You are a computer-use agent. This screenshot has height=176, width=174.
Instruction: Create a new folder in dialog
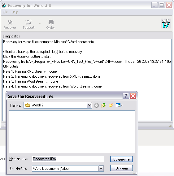(111, 105)
